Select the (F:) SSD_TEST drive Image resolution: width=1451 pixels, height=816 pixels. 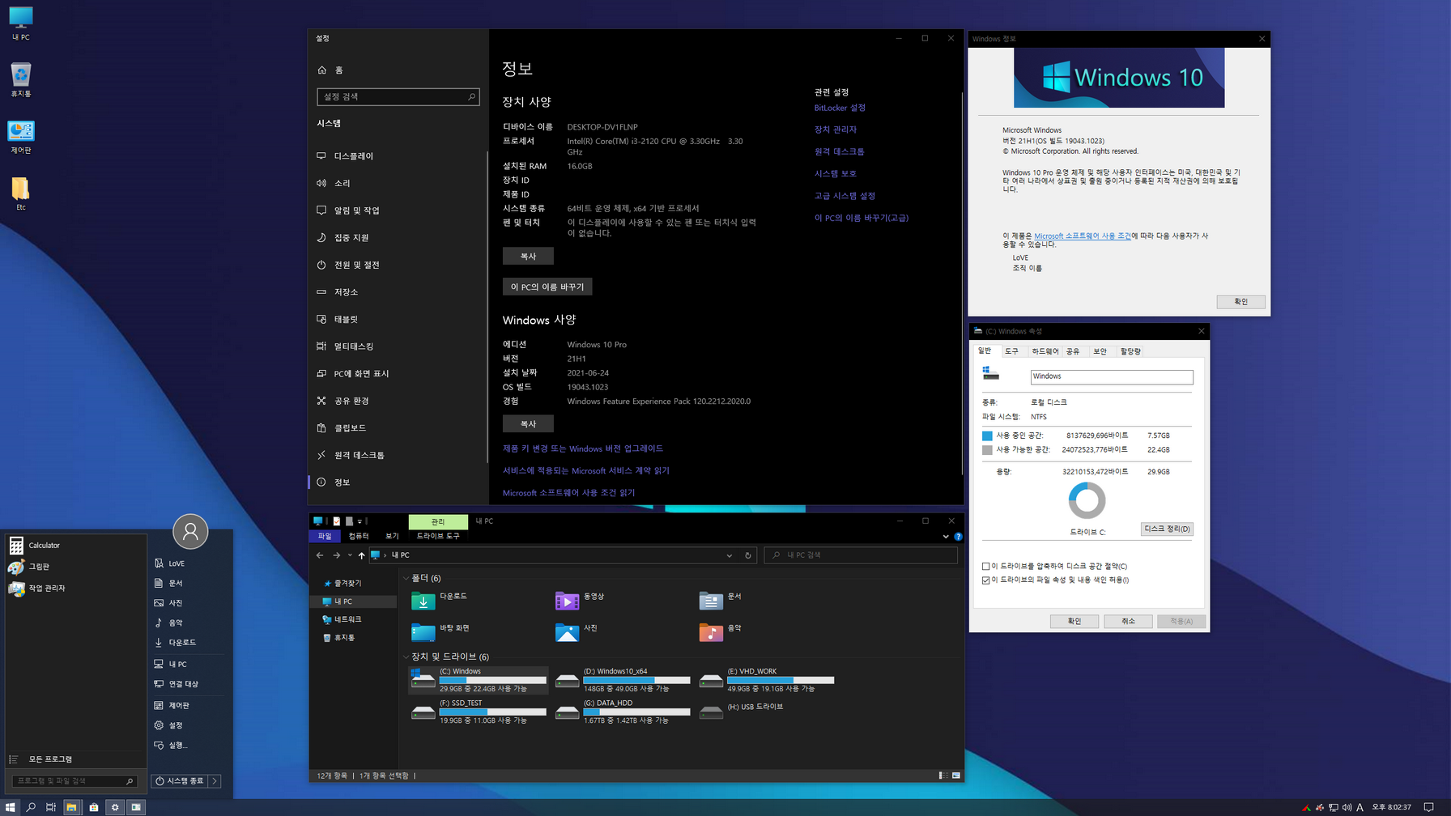click(x=479, y=712)
